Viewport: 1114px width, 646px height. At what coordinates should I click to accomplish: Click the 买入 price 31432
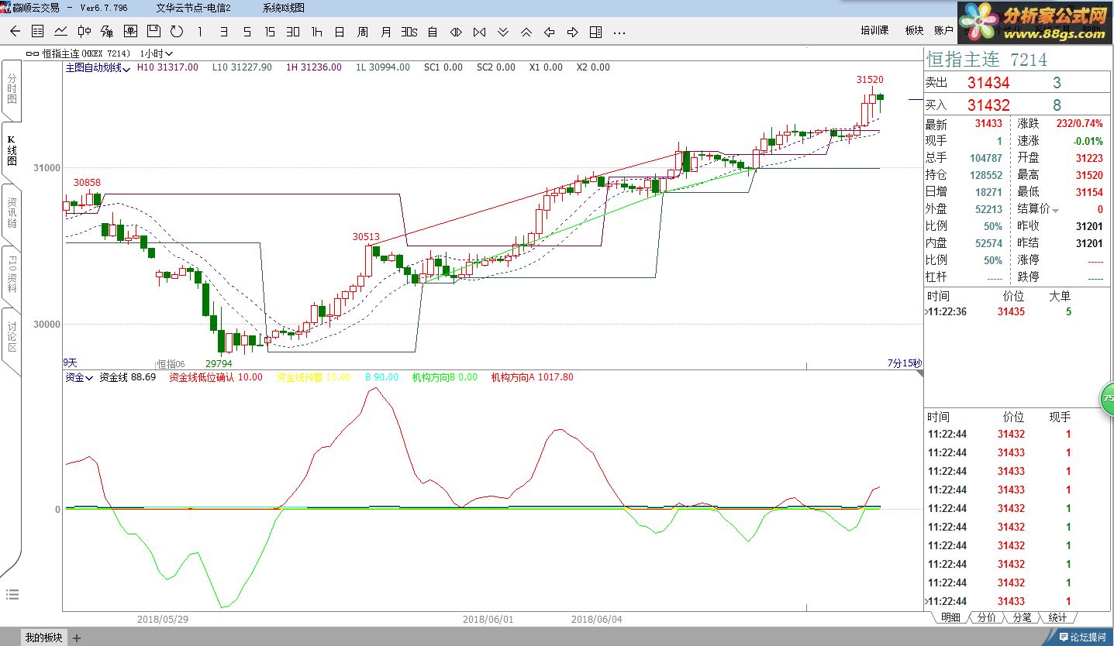988,105
